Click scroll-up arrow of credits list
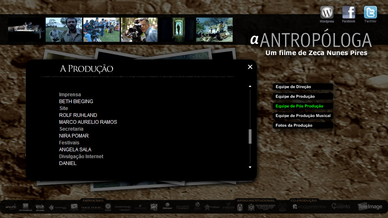388x218 pixels. 250,86
